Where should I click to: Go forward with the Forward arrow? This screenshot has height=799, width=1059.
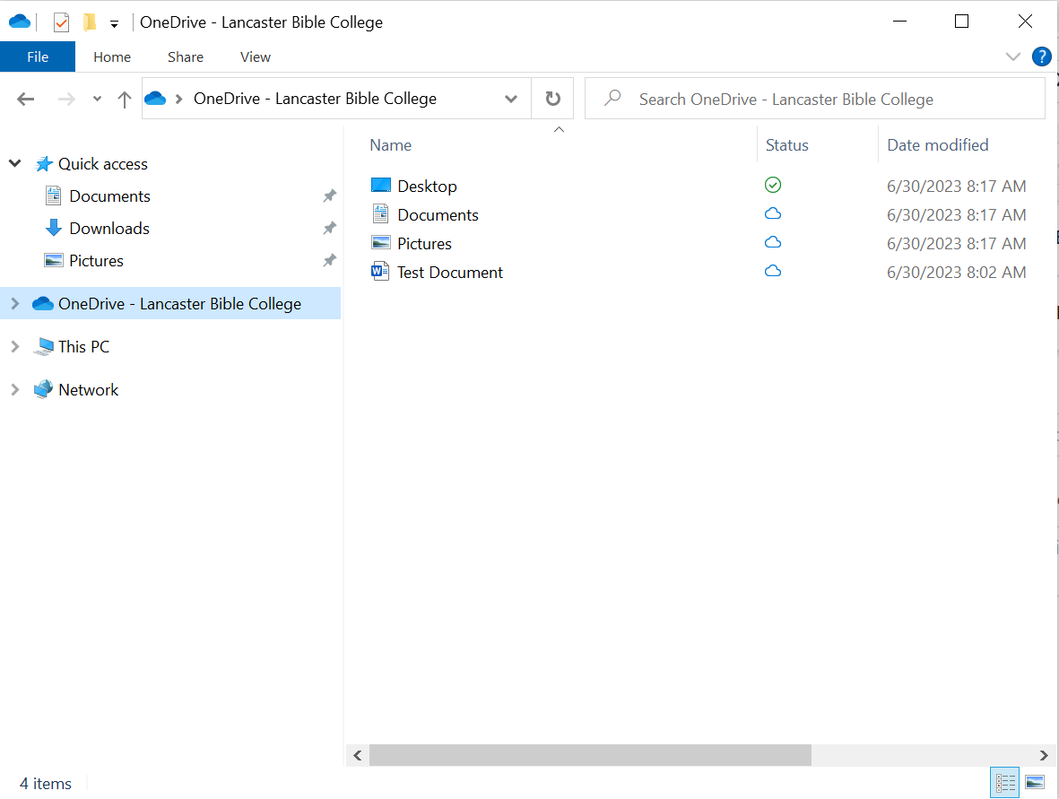(x=66, y=100)
